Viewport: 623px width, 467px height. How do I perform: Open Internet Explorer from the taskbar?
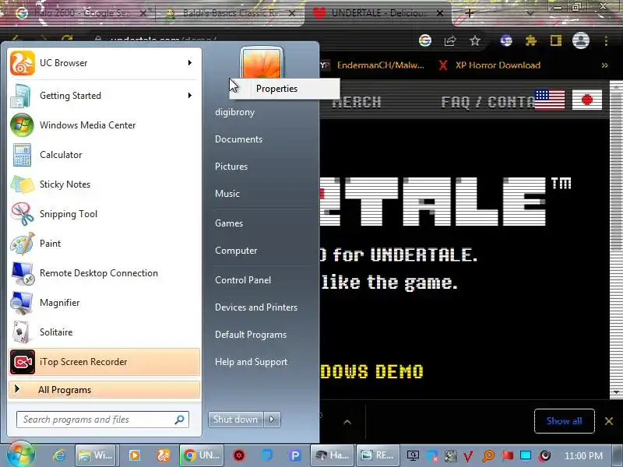tap(59, 455)
